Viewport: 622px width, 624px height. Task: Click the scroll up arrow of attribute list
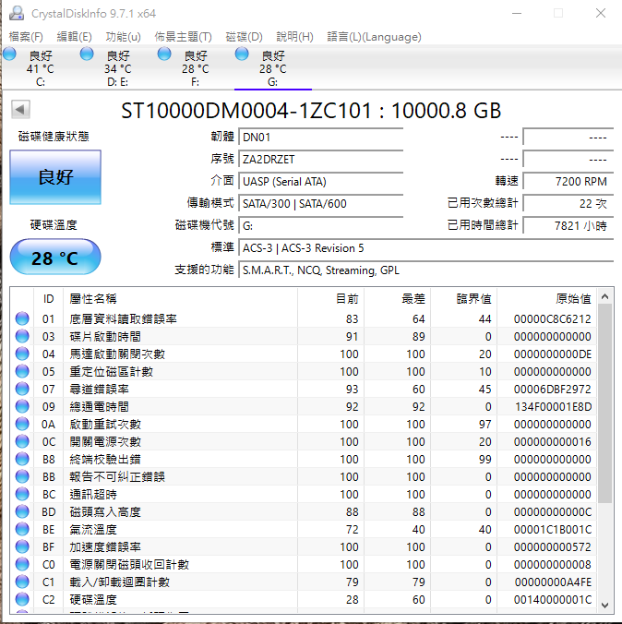tap(604, 296)
